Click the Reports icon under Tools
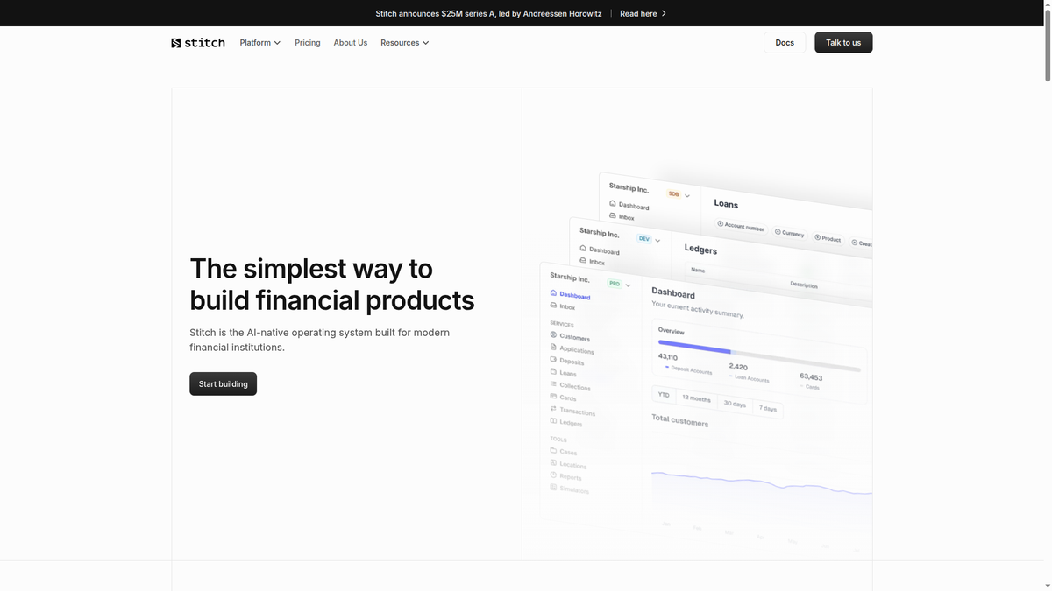This screenshot has height=591, width=1052. 553,475
